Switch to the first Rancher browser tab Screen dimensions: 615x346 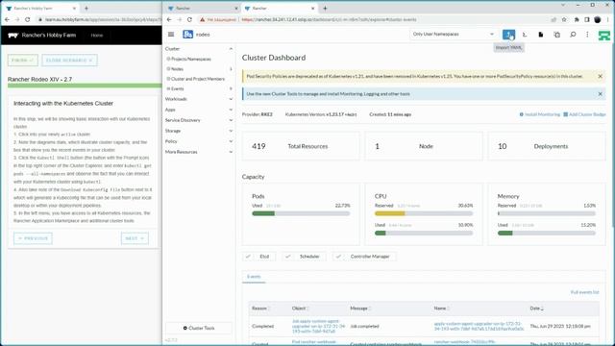click(201, 9)
